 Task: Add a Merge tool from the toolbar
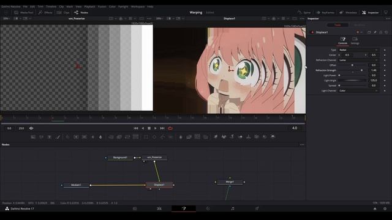111,137
